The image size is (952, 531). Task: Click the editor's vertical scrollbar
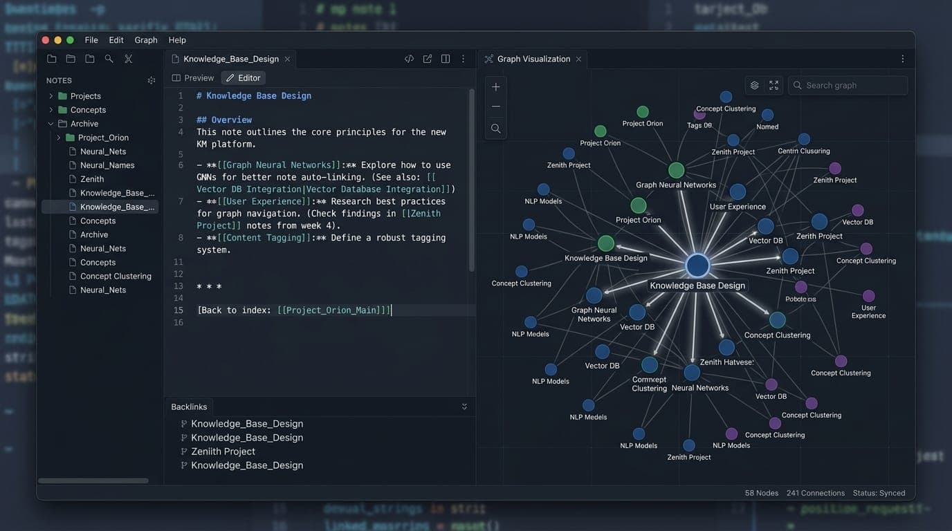(x=472, y=180)
